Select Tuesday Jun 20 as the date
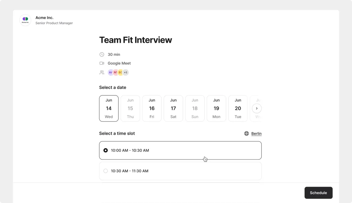The image size is (352, 203). (238, 108)
